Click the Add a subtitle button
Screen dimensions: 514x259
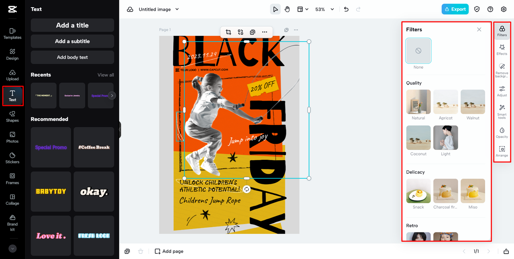tap(72, 41)
